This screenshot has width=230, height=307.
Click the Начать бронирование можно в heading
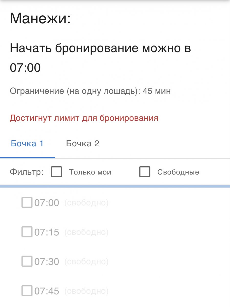[x=100, y=48]
